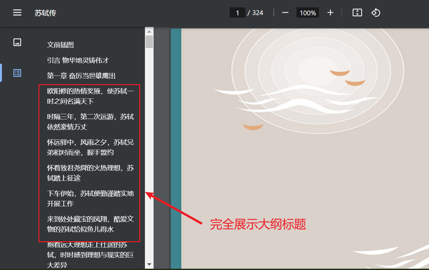Select the document outline panel icon
The width and height of the screenshot is (429, 270).
pos(17,73)
